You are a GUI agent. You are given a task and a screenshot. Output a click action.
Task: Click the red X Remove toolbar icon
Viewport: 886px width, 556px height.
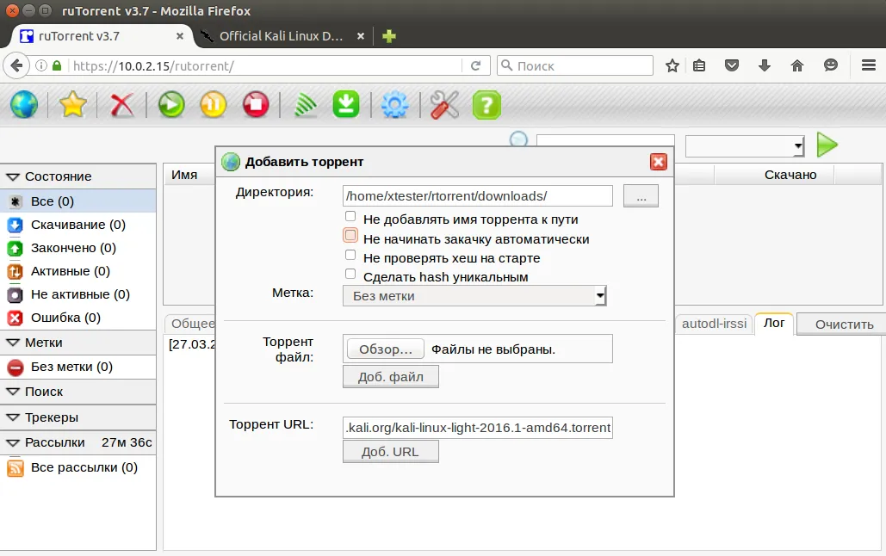[121, 105]
